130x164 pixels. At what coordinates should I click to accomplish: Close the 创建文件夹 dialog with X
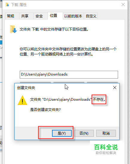(x=115, y=88)
